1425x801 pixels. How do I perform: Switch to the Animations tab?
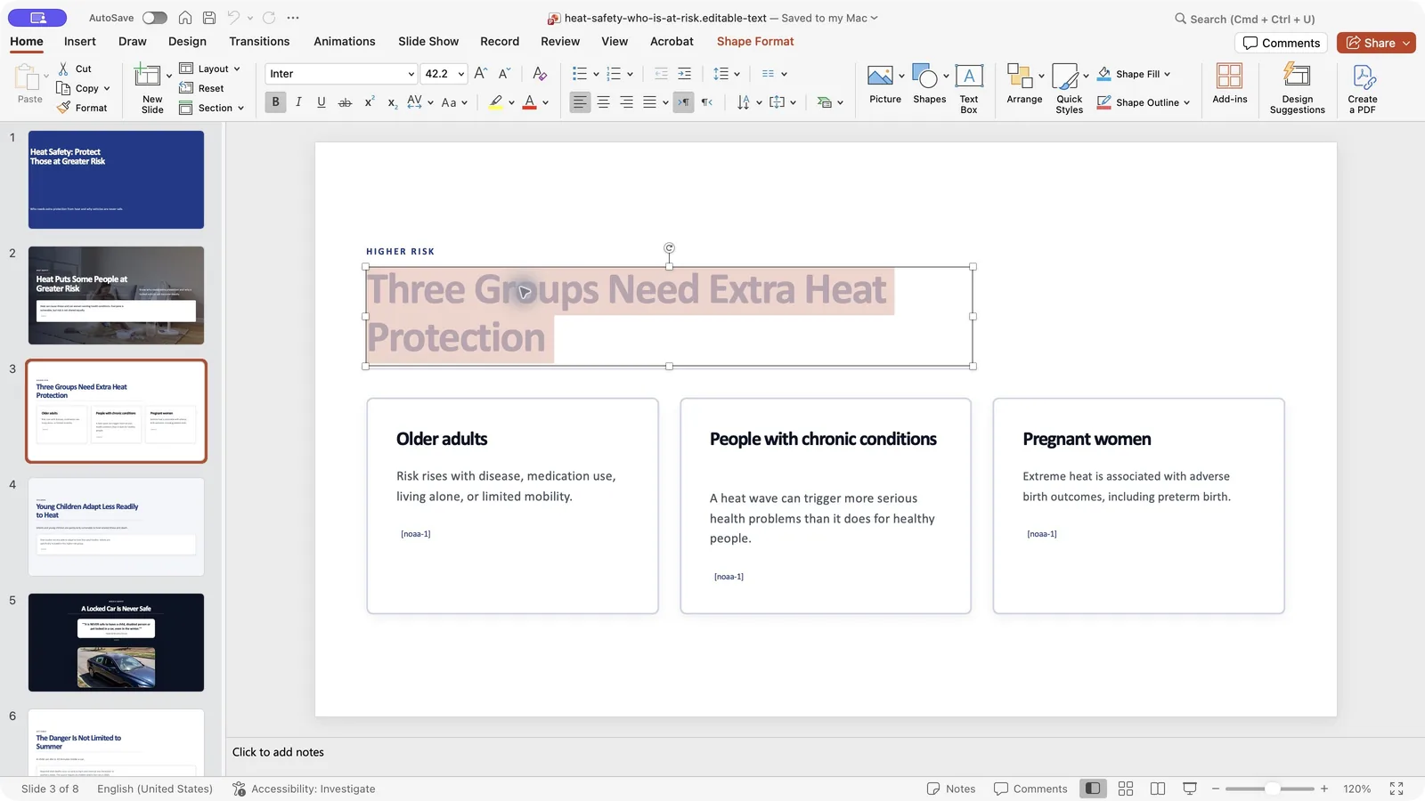point(344,41)
